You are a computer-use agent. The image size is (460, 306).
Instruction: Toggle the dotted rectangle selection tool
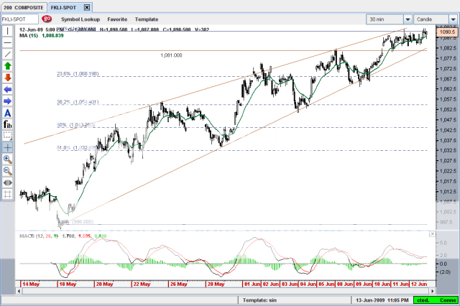coord(7,135)
